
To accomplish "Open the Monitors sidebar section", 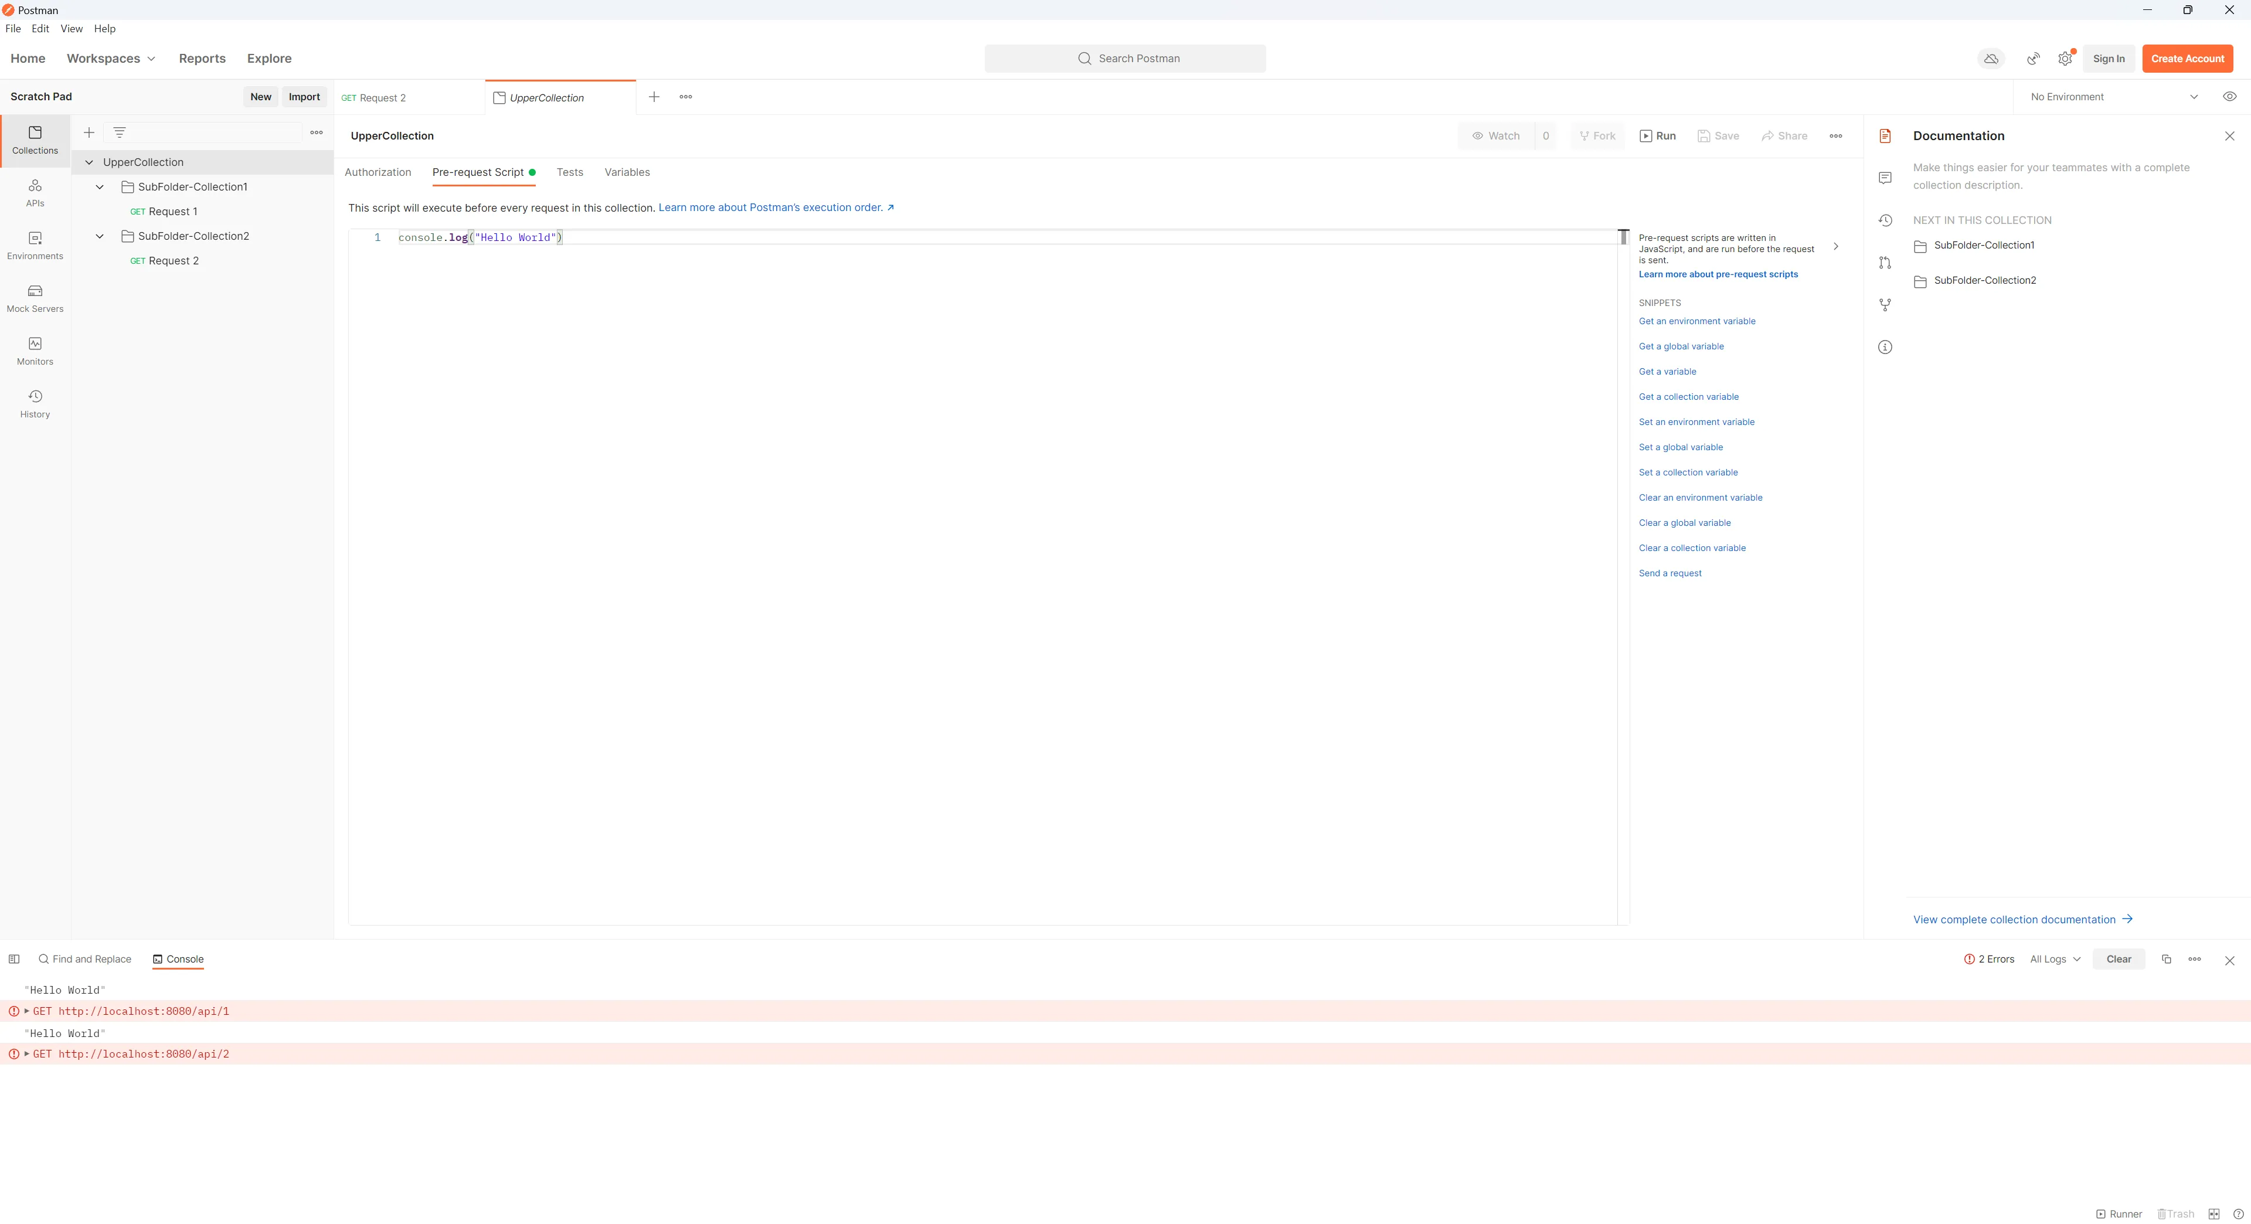I will click(x=35, y=351).
